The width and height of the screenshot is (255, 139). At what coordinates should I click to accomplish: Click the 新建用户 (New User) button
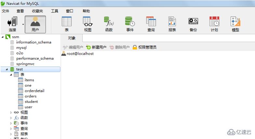pos(96,48)
